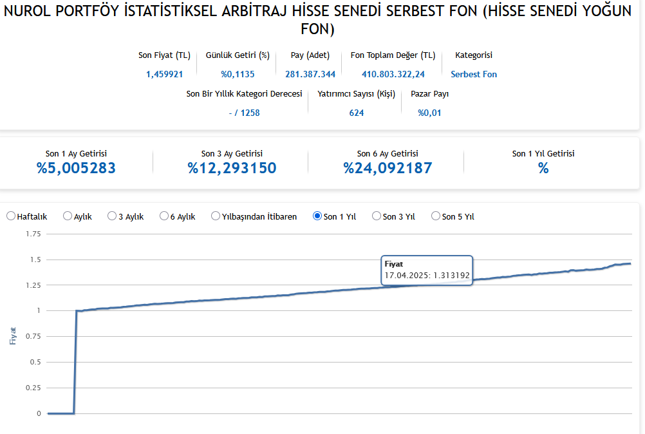The image size is (645, 434).
Task: Click the Fon Toplam Değer amount
Action: (x=393, y=74)
